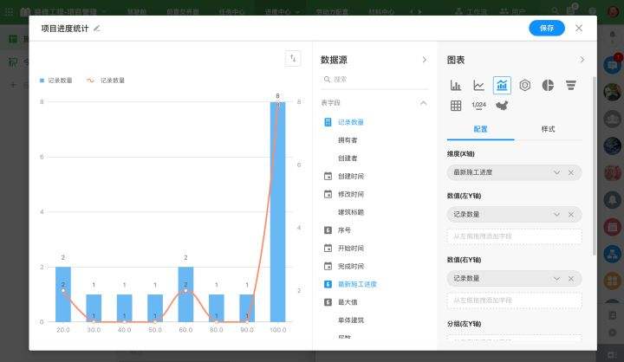Click the 搜索 field search box

[374, 79]
